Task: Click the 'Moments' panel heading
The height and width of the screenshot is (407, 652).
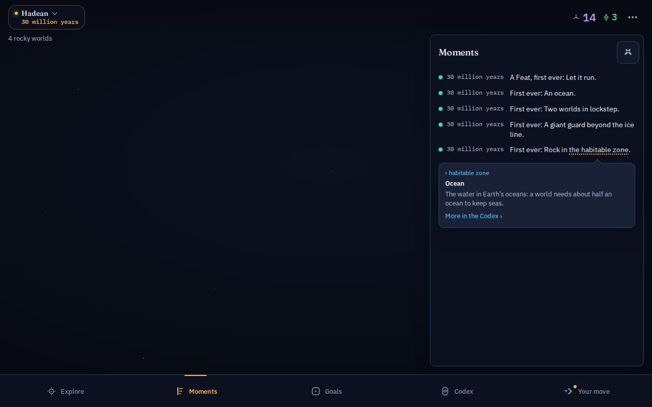Action: point(458,52)
